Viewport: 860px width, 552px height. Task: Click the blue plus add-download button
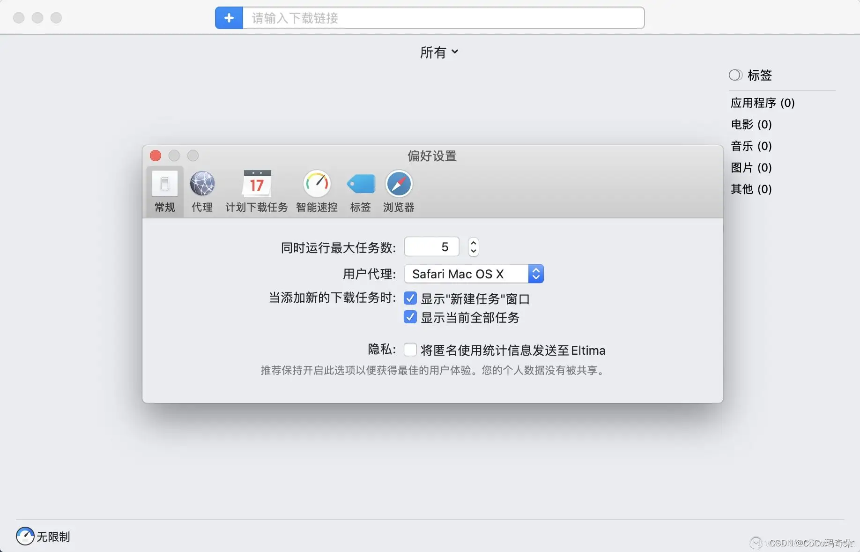coord(229,18)
